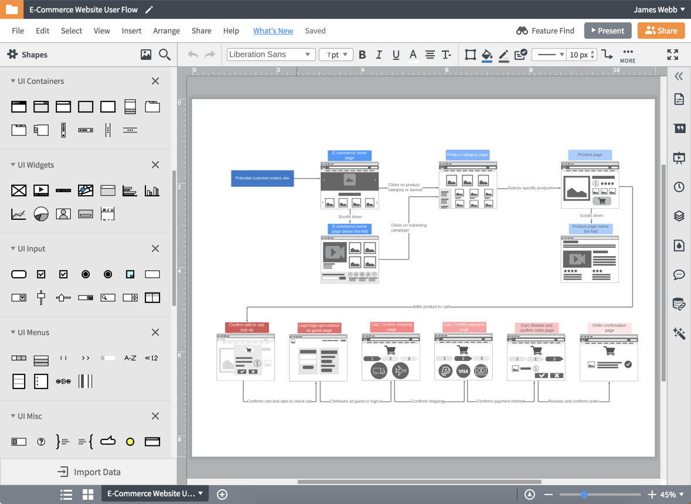Select the shape fill color bucket tool
The height and width of the screenshot is (504, 691).
[x=488, y=55]
